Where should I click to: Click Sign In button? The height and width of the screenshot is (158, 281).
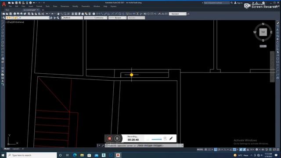pyautogui.click(x=238, y=3)
